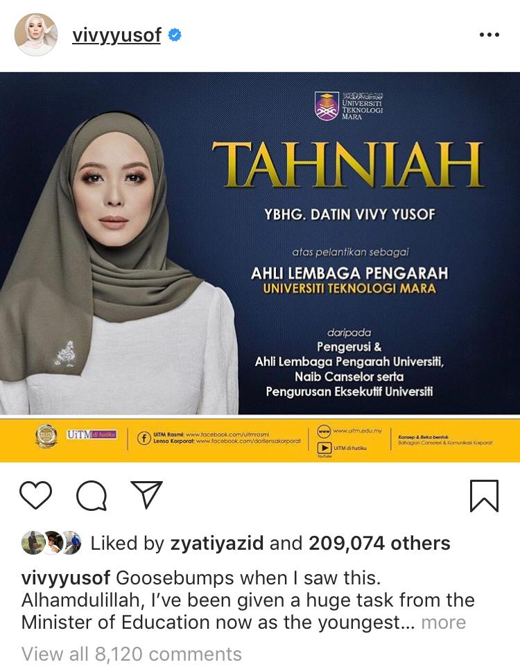520x669 pixels.
Task: Tap the www globe icon in banner
Action: point(324,431)
